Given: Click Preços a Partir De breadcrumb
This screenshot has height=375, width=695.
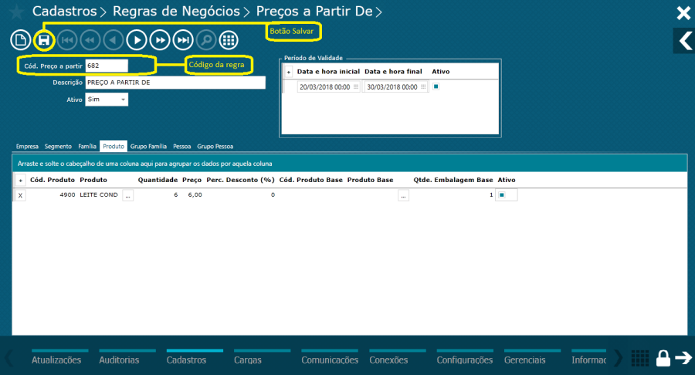Looking at the screenshot, I should [314, 11].
